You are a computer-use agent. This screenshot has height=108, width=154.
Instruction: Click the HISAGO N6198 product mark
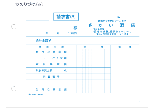(35, 95)
